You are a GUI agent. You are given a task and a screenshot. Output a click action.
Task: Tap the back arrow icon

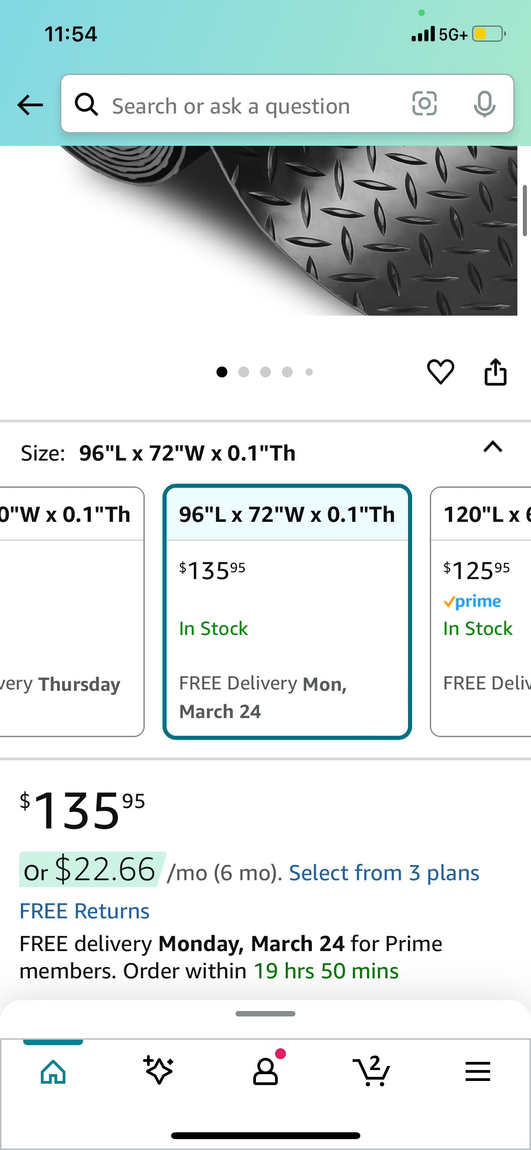[x=30, y=105]
